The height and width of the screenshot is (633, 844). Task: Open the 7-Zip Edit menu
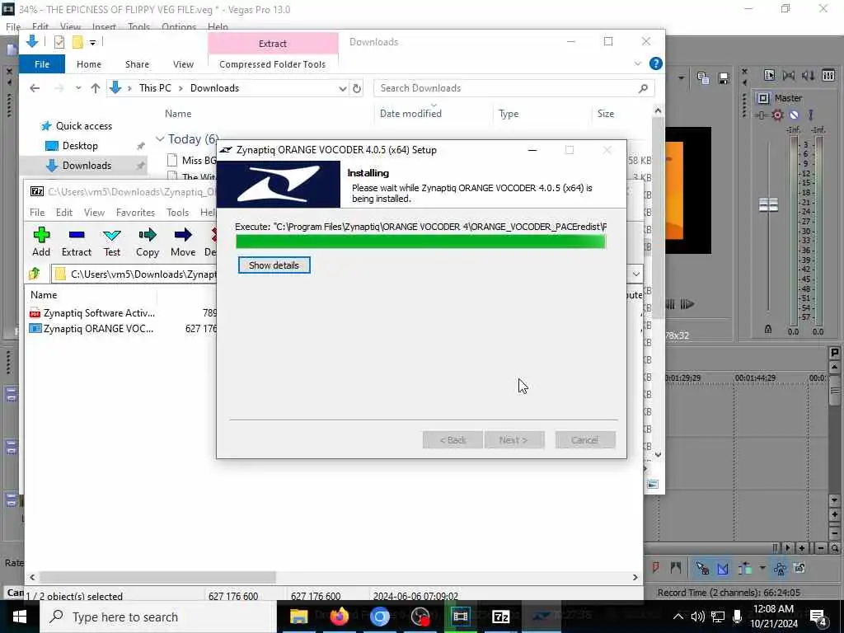tap(64, 213)
